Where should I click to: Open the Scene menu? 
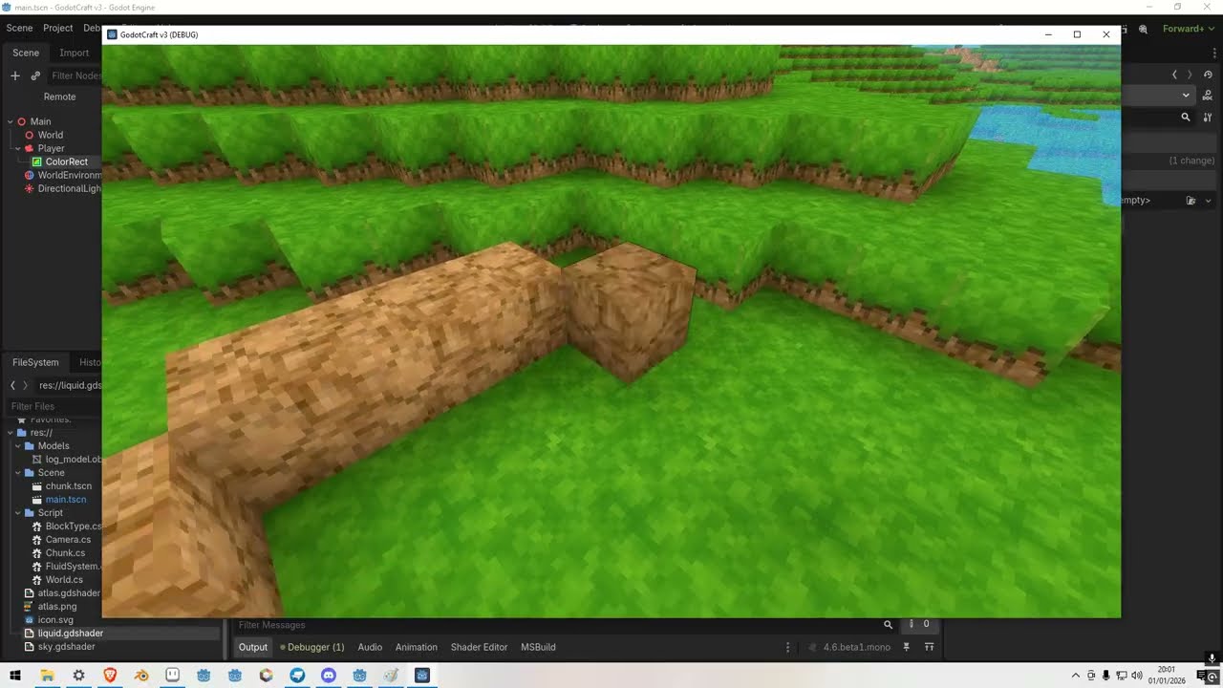(19, 29)
